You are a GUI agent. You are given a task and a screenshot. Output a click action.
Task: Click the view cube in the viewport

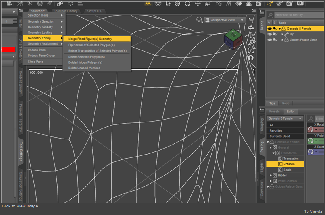click(x=233, y=39)
